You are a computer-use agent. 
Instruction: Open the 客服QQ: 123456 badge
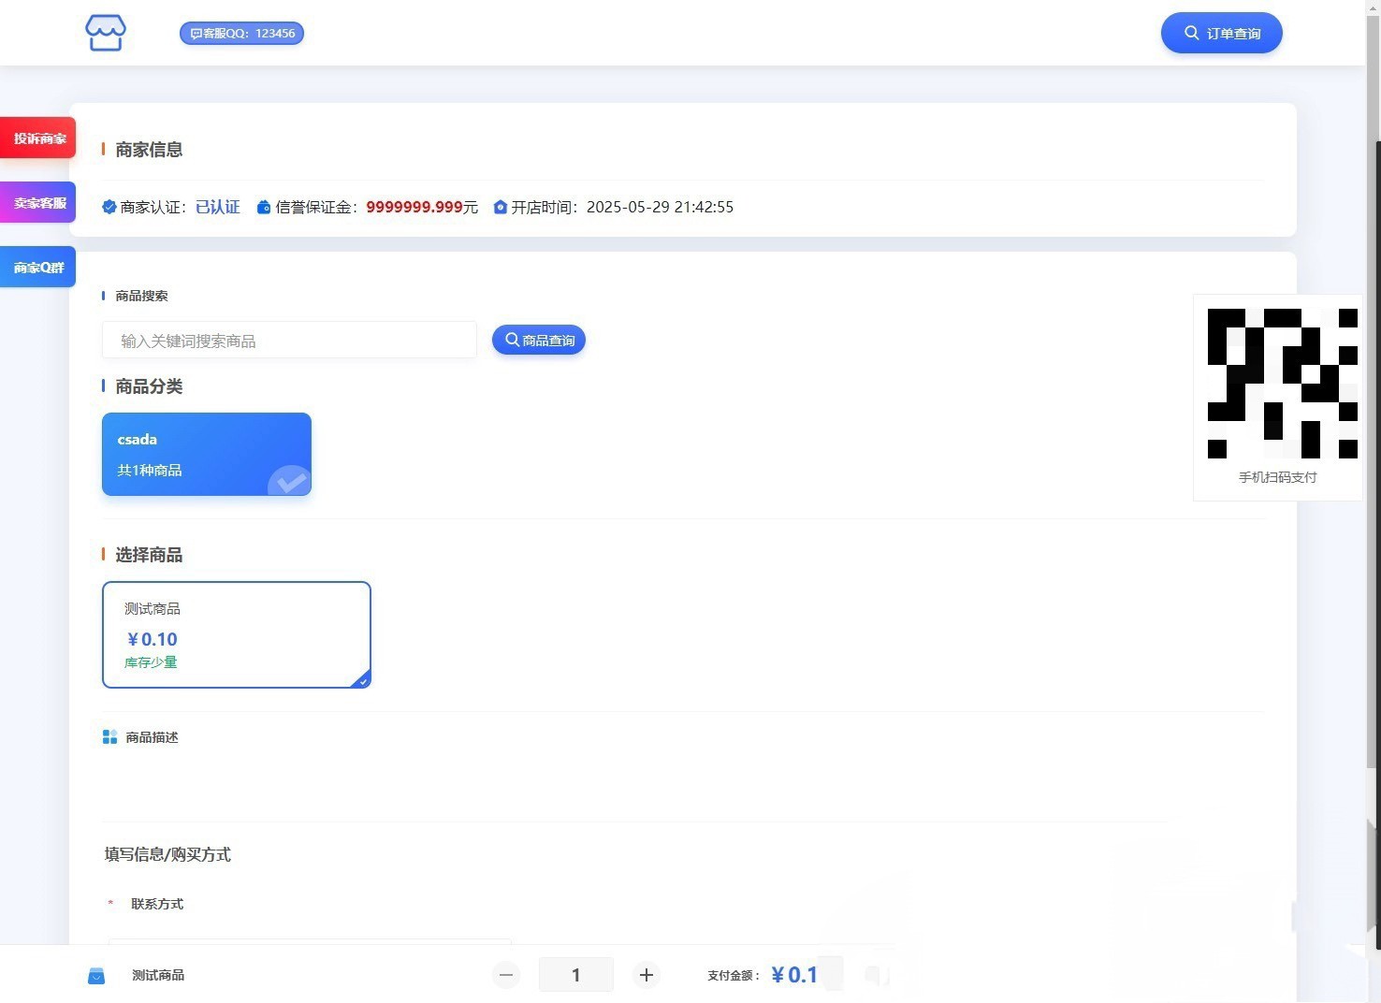coord(241,34)
